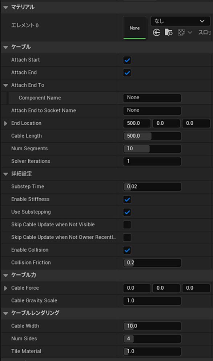Image resolution: width=213 pixels, height=361 pixels.
Task: Click the Component Name input field
Action: point(152,98)
